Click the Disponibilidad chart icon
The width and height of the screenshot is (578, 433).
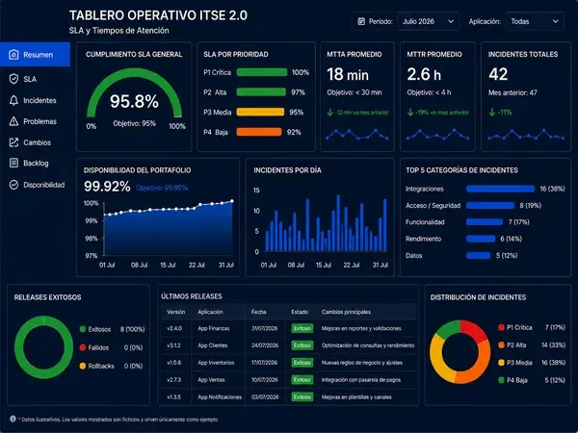[13, 185]
